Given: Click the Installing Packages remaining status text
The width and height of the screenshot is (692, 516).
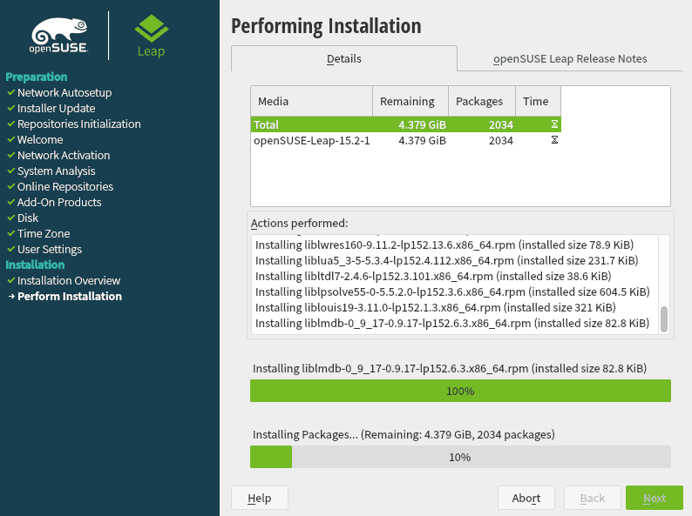Looking at the screenshot, I should 404,435.
